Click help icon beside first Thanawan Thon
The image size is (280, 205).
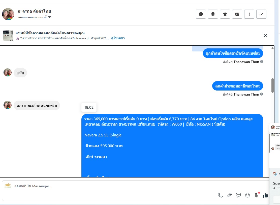click(262, 62)
